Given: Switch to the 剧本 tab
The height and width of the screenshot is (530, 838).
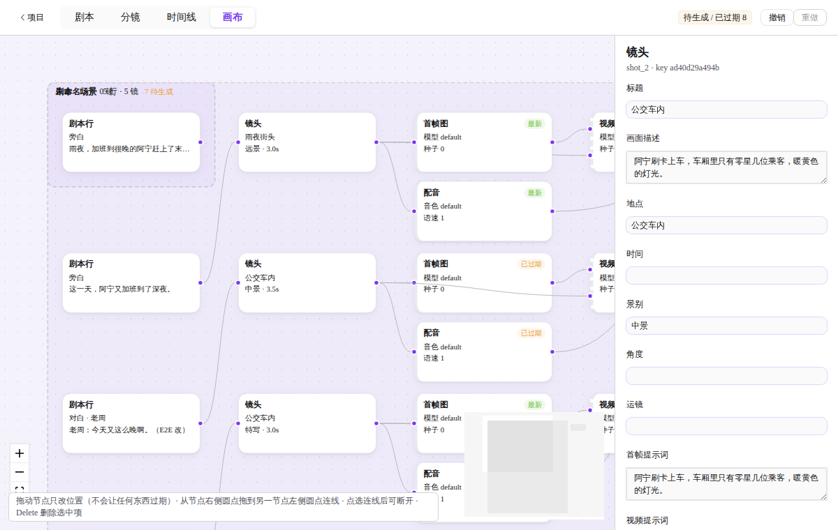Looking at the screenshot, I should [x=84, y=17].
